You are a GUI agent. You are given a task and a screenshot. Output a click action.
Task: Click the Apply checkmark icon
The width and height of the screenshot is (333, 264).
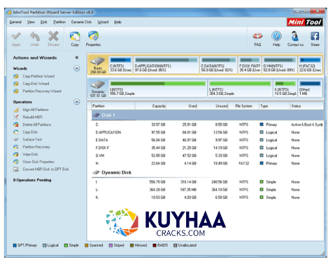tap(16, 36)
